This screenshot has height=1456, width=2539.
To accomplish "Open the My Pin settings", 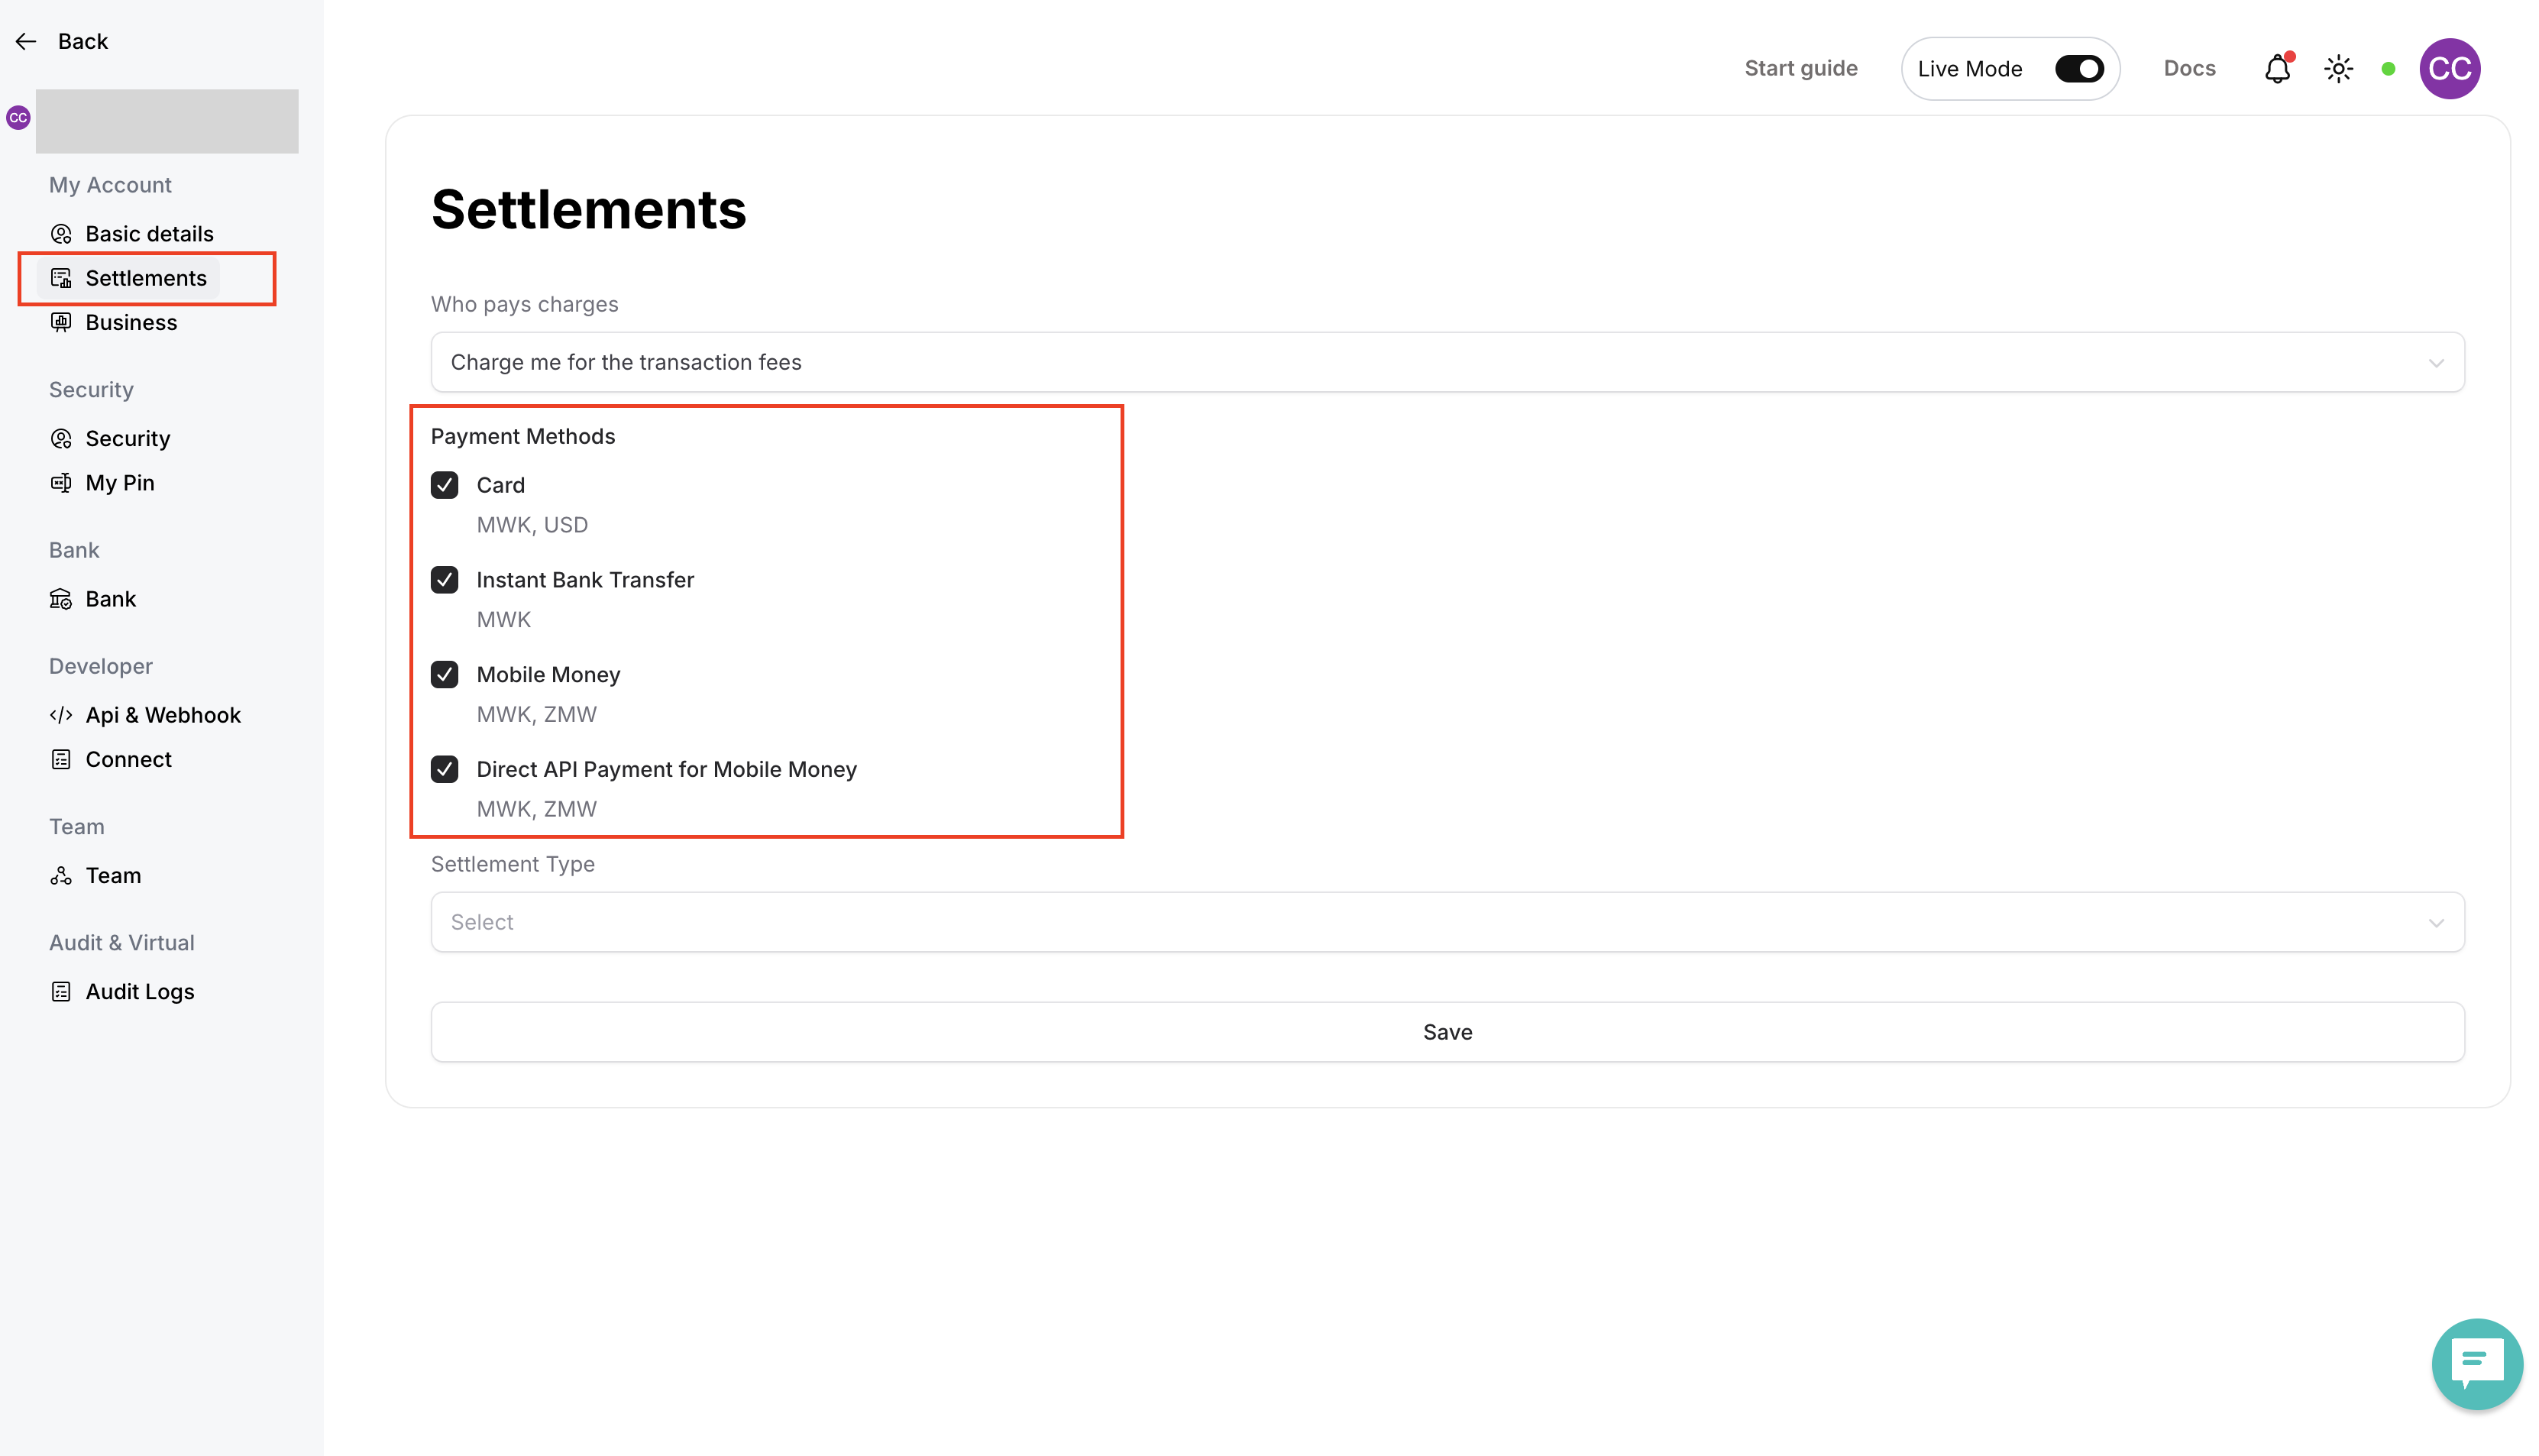I will click(120, 483).
